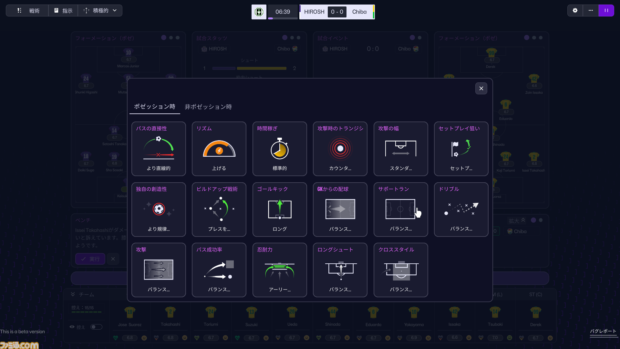Open the 忍耐力 card
The height and width of the screenshot is (349, 620).
pyautogui.click(x=280, y=270)
